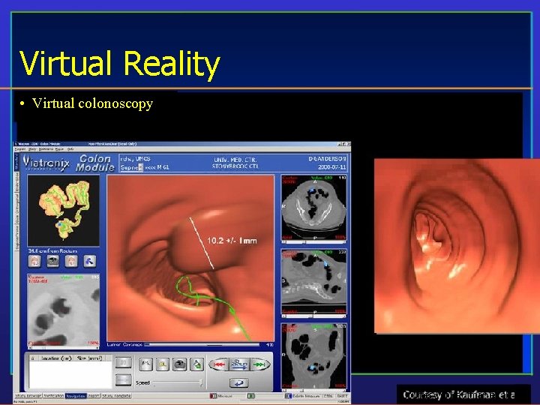Click the Delete Measure status label
The width and height of the screenshot is (540, 405).
tap(307, 396)
